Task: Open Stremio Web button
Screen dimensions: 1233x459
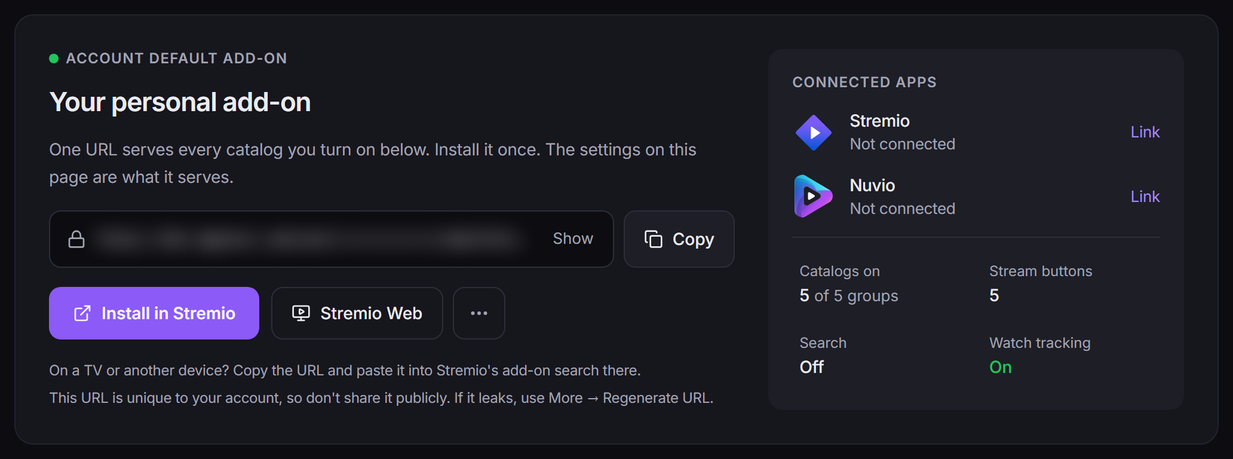Action: click(357, 313)
